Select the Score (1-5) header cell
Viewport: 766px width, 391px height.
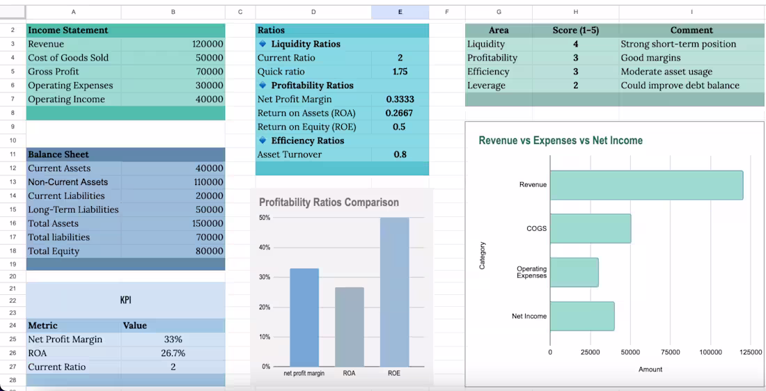coord(575,31)
